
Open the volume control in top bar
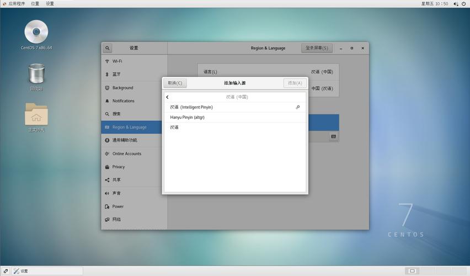click(x=456, y=4)
